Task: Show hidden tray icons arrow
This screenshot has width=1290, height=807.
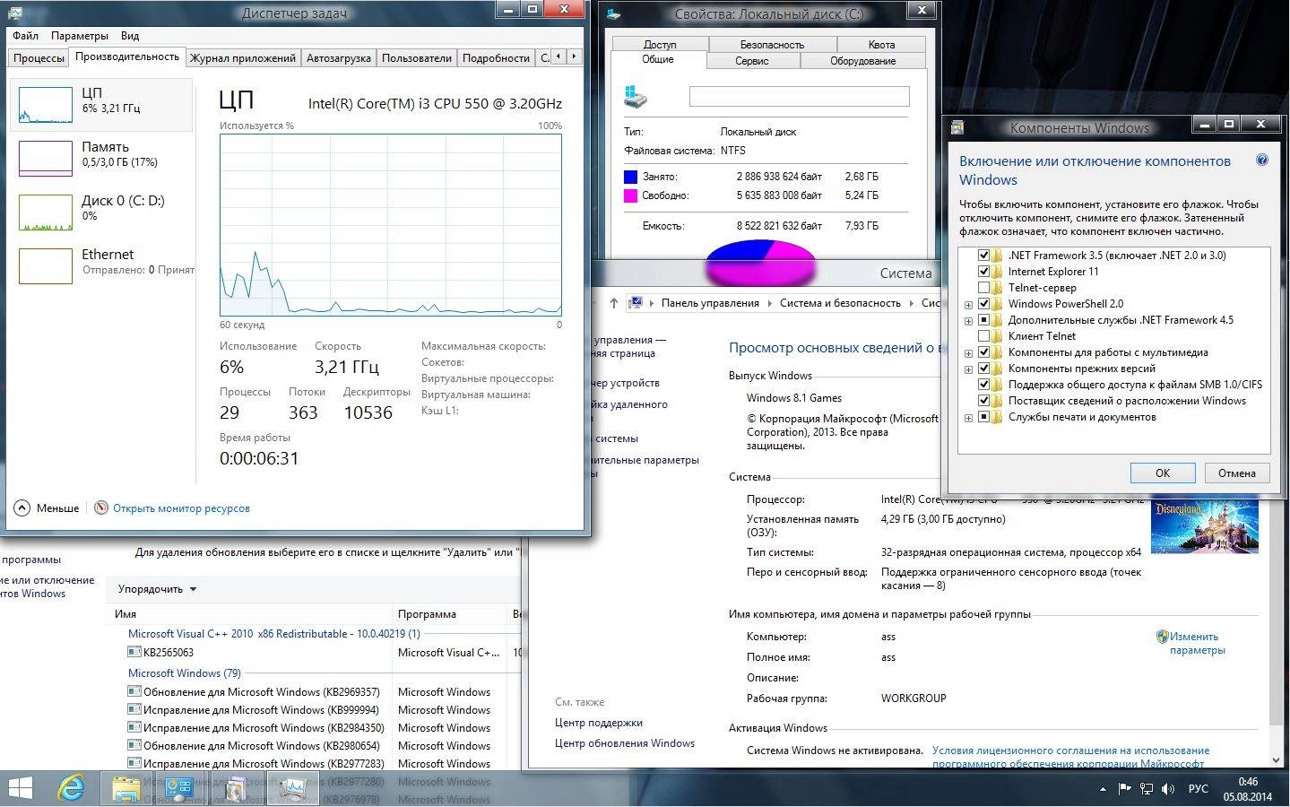Action: tap(1103, 789)
